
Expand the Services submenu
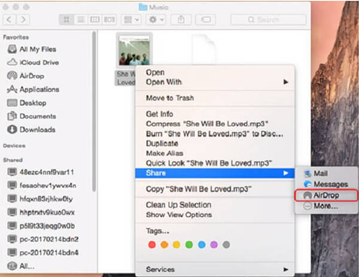click(215, 269)
